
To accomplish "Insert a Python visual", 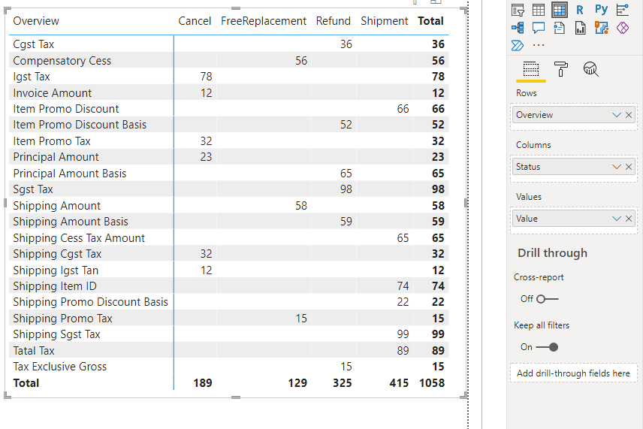I will (601, 9).
